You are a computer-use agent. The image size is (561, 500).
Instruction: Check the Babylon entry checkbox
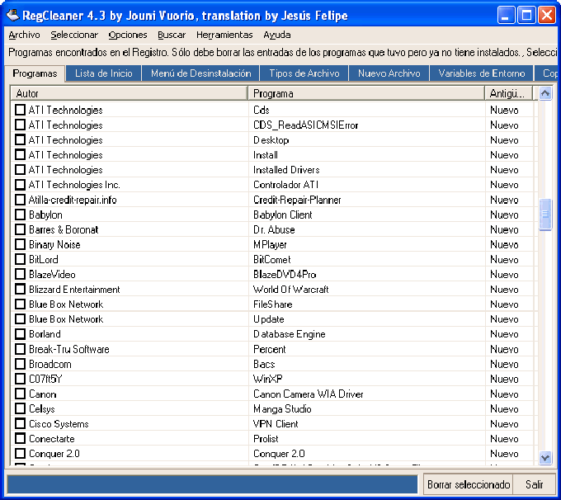(21, 215)
